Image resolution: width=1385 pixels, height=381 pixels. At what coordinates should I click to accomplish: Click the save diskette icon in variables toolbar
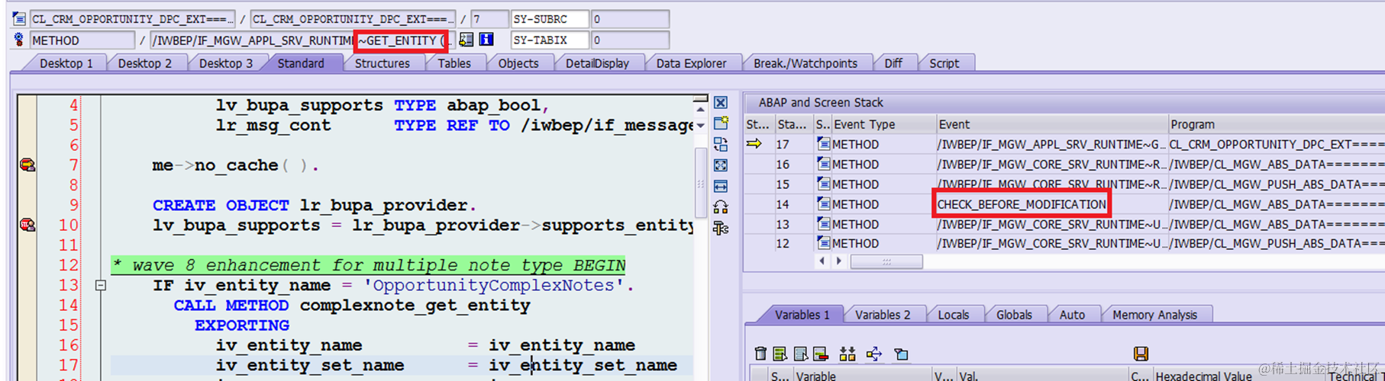1141,354
